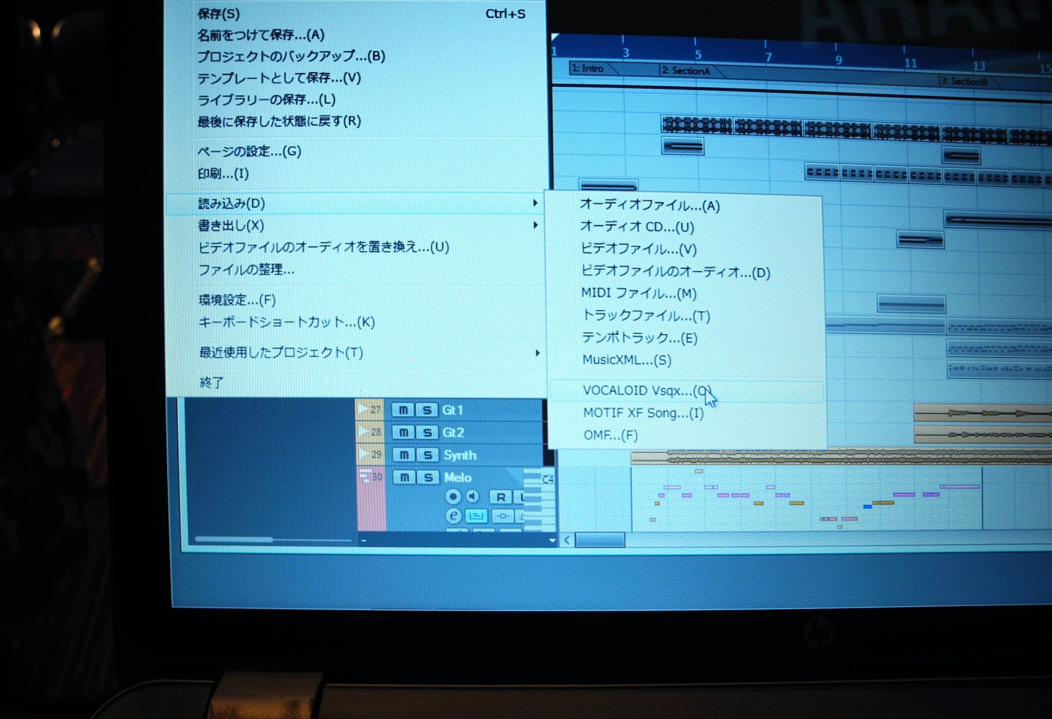Screen dimensions: 1052x719
Task: Open the dropdown arrow below the track list
Action: tap(552, 540)
